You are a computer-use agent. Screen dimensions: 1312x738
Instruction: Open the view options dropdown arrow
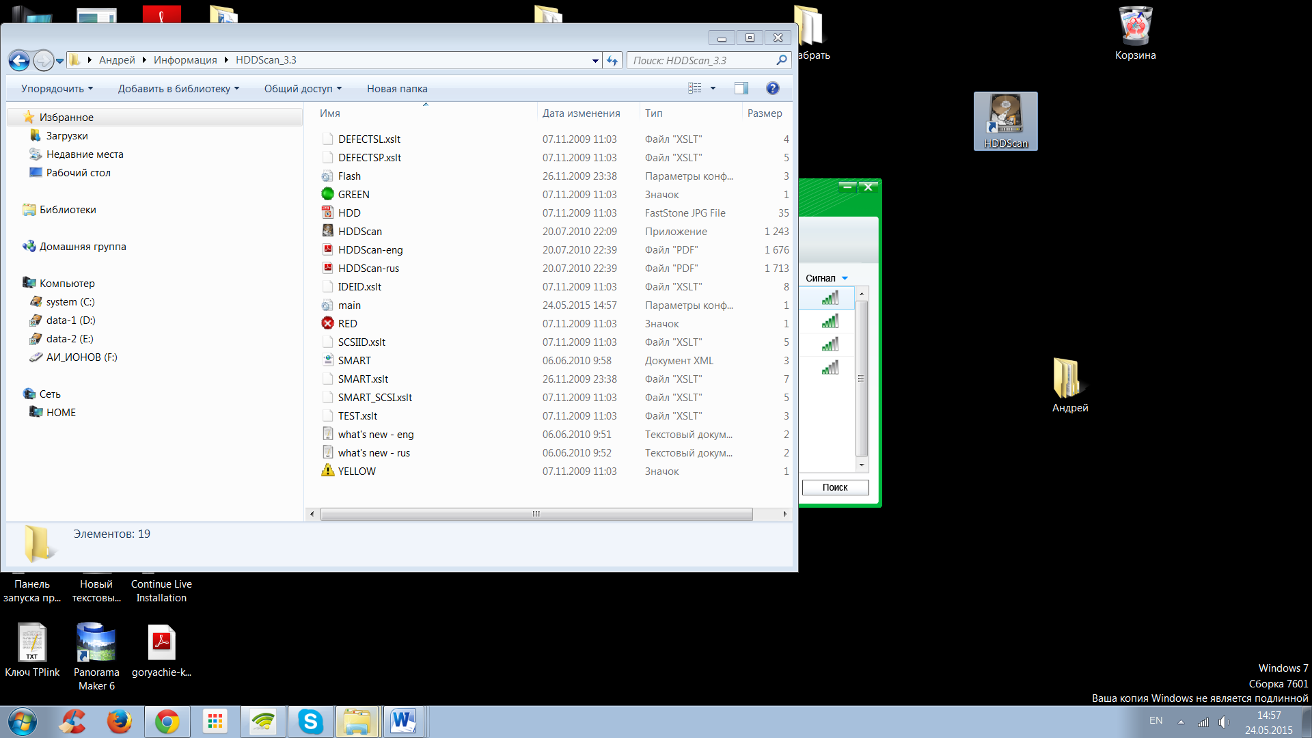(713, 88)
